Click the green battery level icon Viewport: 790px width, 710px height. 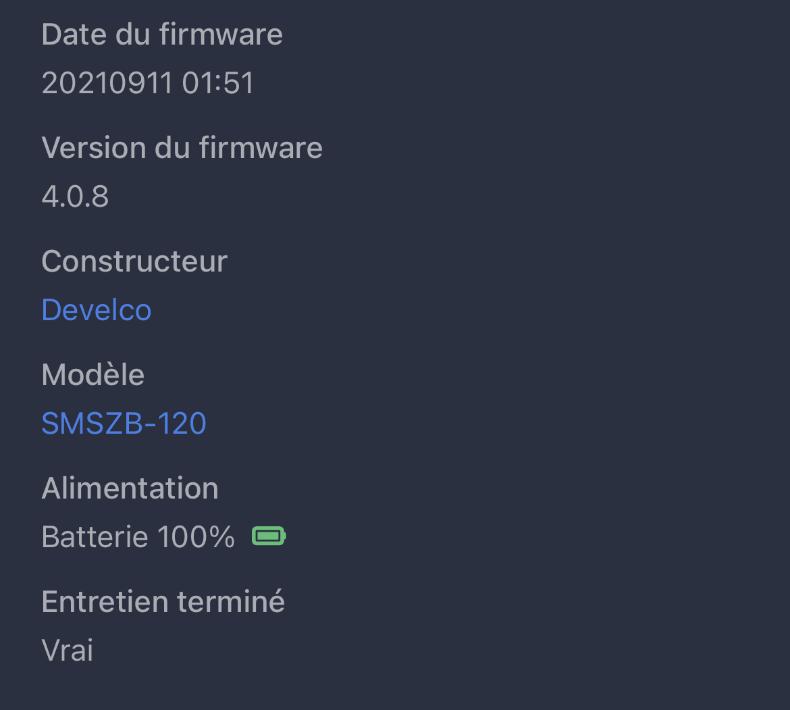[269, 536]
